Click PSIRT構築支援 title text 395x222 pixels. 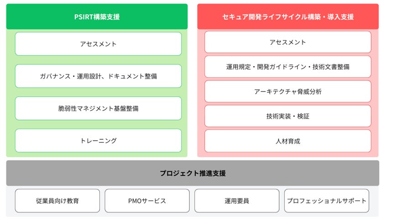[x=97, y=17]
